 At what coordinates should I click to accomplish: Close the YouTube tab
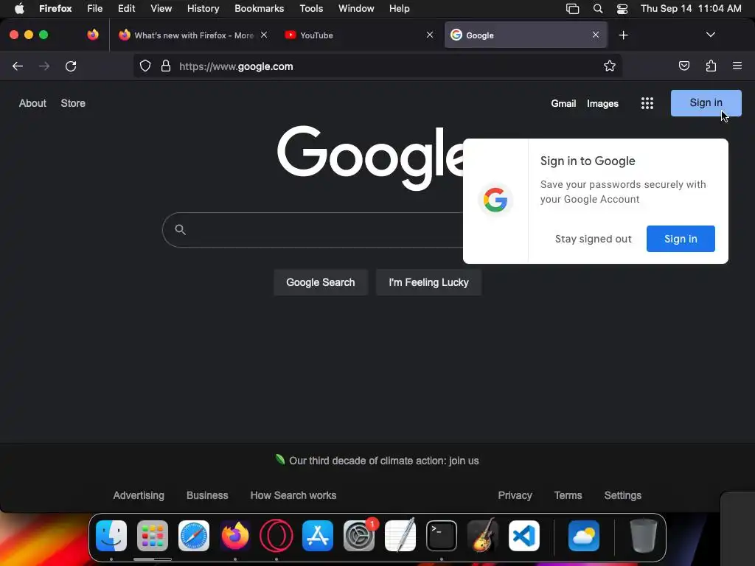click(430, 35)
